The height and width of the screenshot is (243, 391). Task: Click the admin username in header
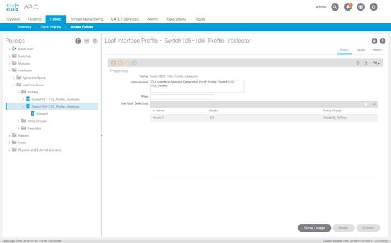coord(321,7)
